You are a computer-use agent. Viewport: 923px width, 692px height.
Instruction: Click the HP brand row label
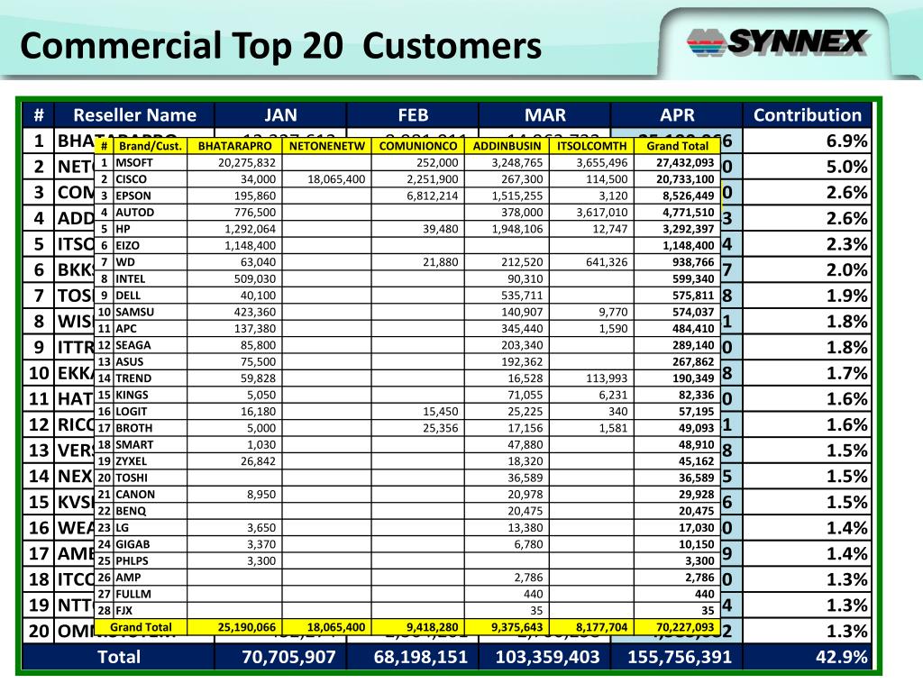coord(123,229)
